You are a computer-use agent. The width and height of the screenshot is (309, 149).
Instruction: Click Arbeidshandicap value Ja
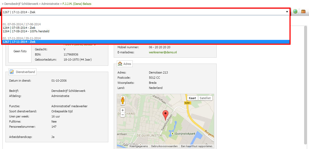[53, 137]
